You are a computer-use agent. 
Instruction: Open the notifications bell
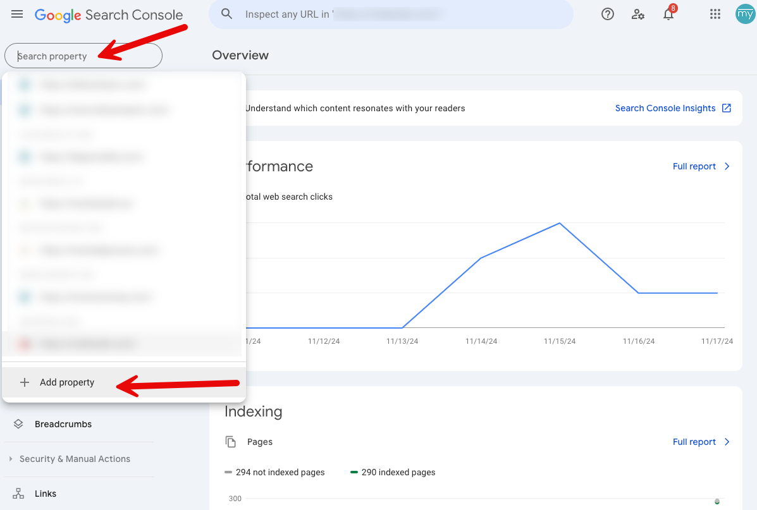(x=668, y=14)
